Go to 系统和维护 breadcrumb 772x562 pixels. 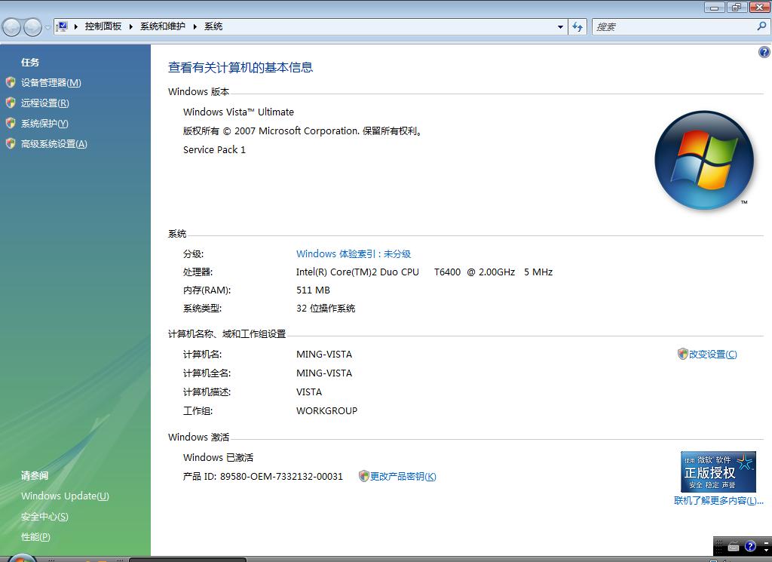tap(163, 26)
